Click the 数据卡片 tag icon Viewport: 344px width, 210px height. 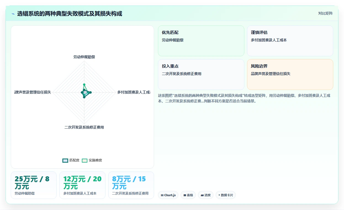(219, 195)
